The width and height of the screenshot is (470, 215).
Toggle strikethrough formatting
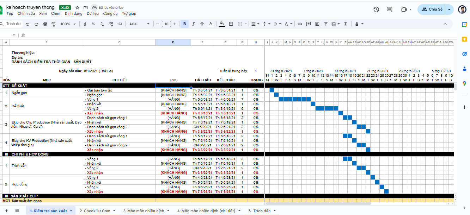pyautogui.click(x=202, y=24)
